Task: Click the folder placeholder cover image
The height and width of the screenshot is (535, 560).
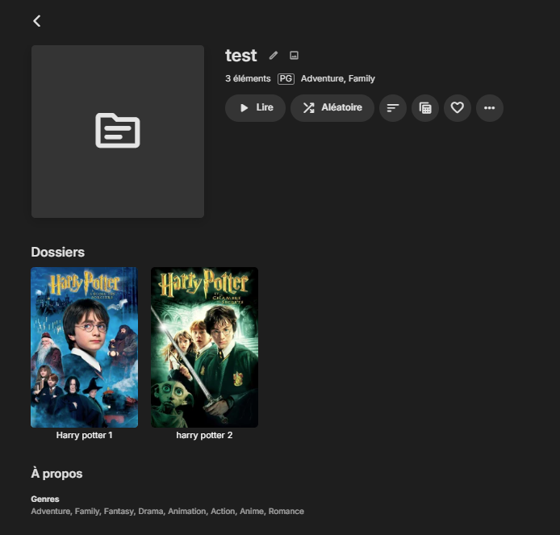Action: [x=118, y=132]
